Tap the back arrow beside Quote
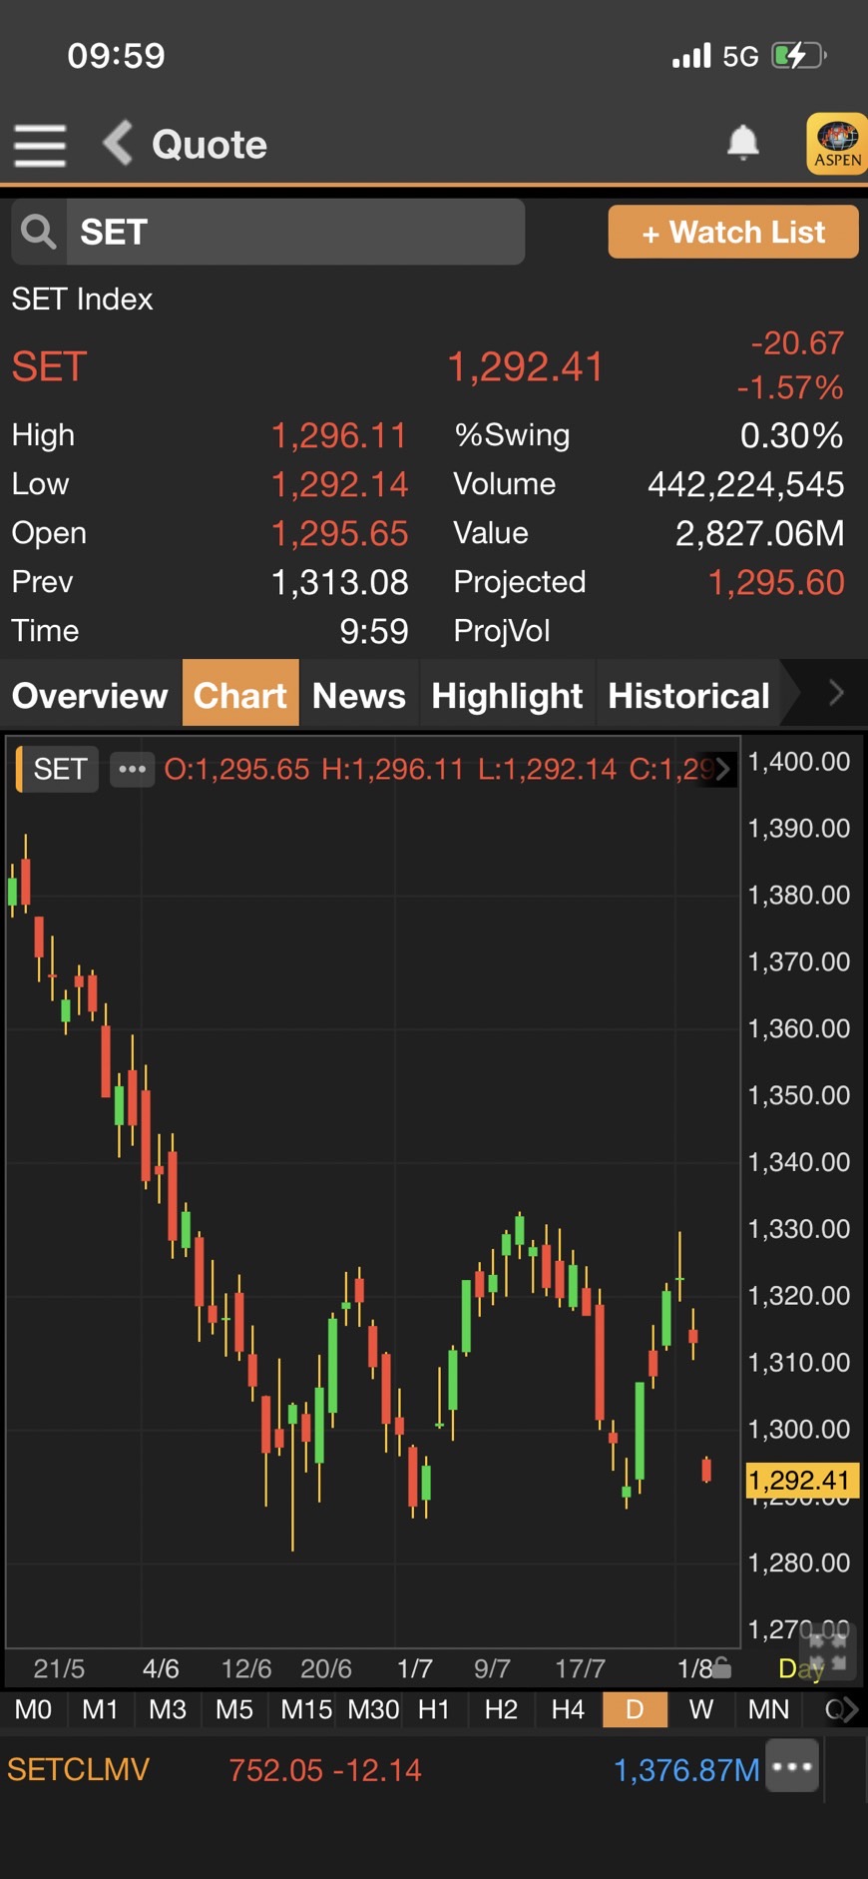Image resolution: width=868 pixels, height=1879 pixels. (x=118, y=143)
